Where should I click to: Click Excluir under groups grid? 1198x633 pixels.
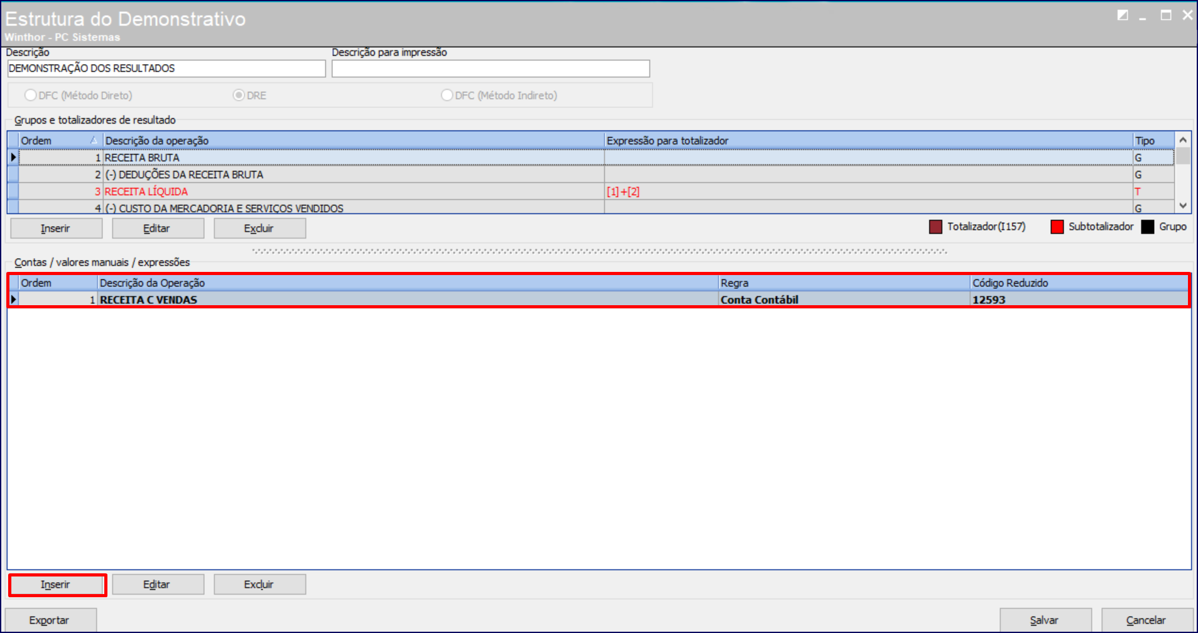pyautogui.click(x=259, y=229)
